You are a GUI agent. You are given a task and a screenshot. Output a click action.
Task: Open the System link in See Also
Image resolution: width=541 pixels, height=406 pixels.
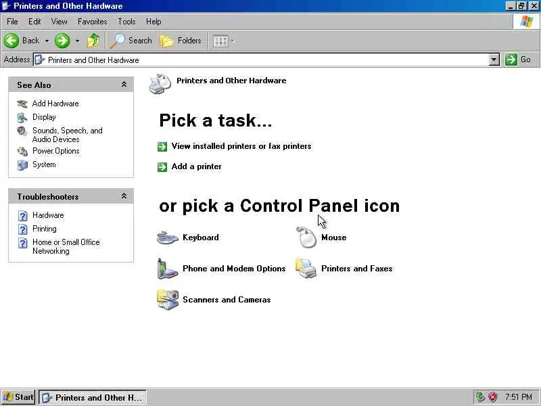(x=44, y=164)
